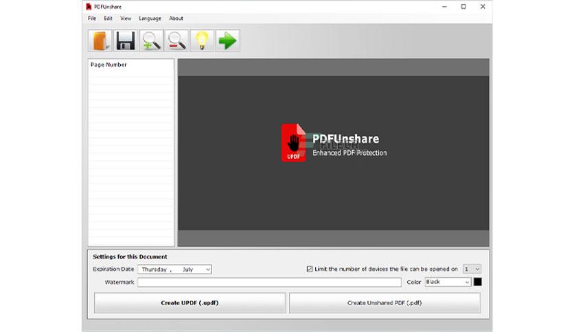The height and width of the screenshot is (332, 574).
Task: Open the View menu
Action: pos(126,19)
